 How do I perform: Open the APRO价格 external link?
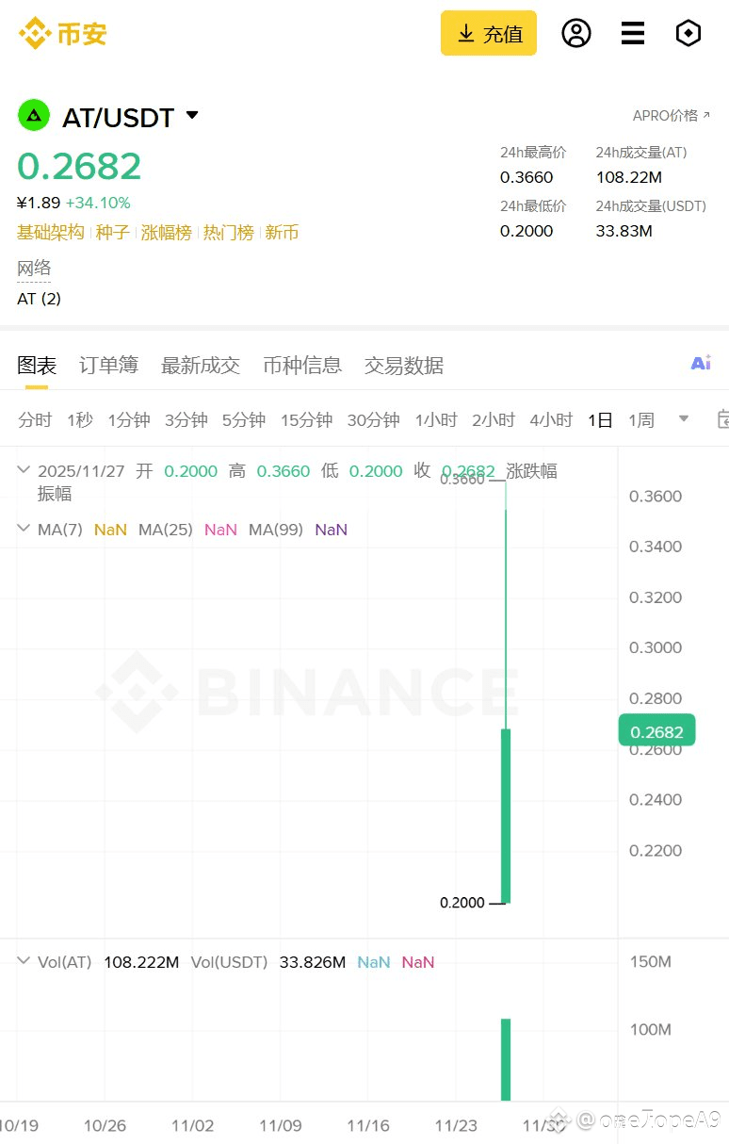pyautogui.click(x=671, y=116)
